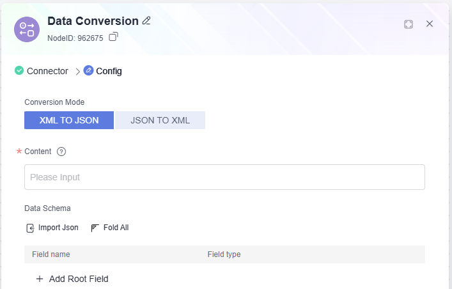
Task: Click the Data Schema label
Action: [x=47, y=208]
